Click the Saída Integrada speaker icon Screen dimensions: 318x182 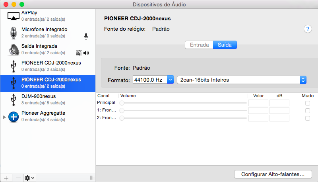coord(14,49)
